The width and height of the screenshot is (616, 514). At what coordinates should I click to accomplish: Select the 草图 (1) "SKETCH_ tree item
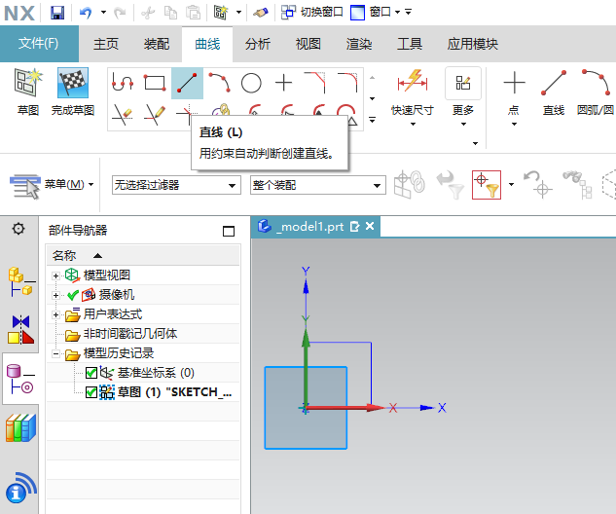point(174,392)
